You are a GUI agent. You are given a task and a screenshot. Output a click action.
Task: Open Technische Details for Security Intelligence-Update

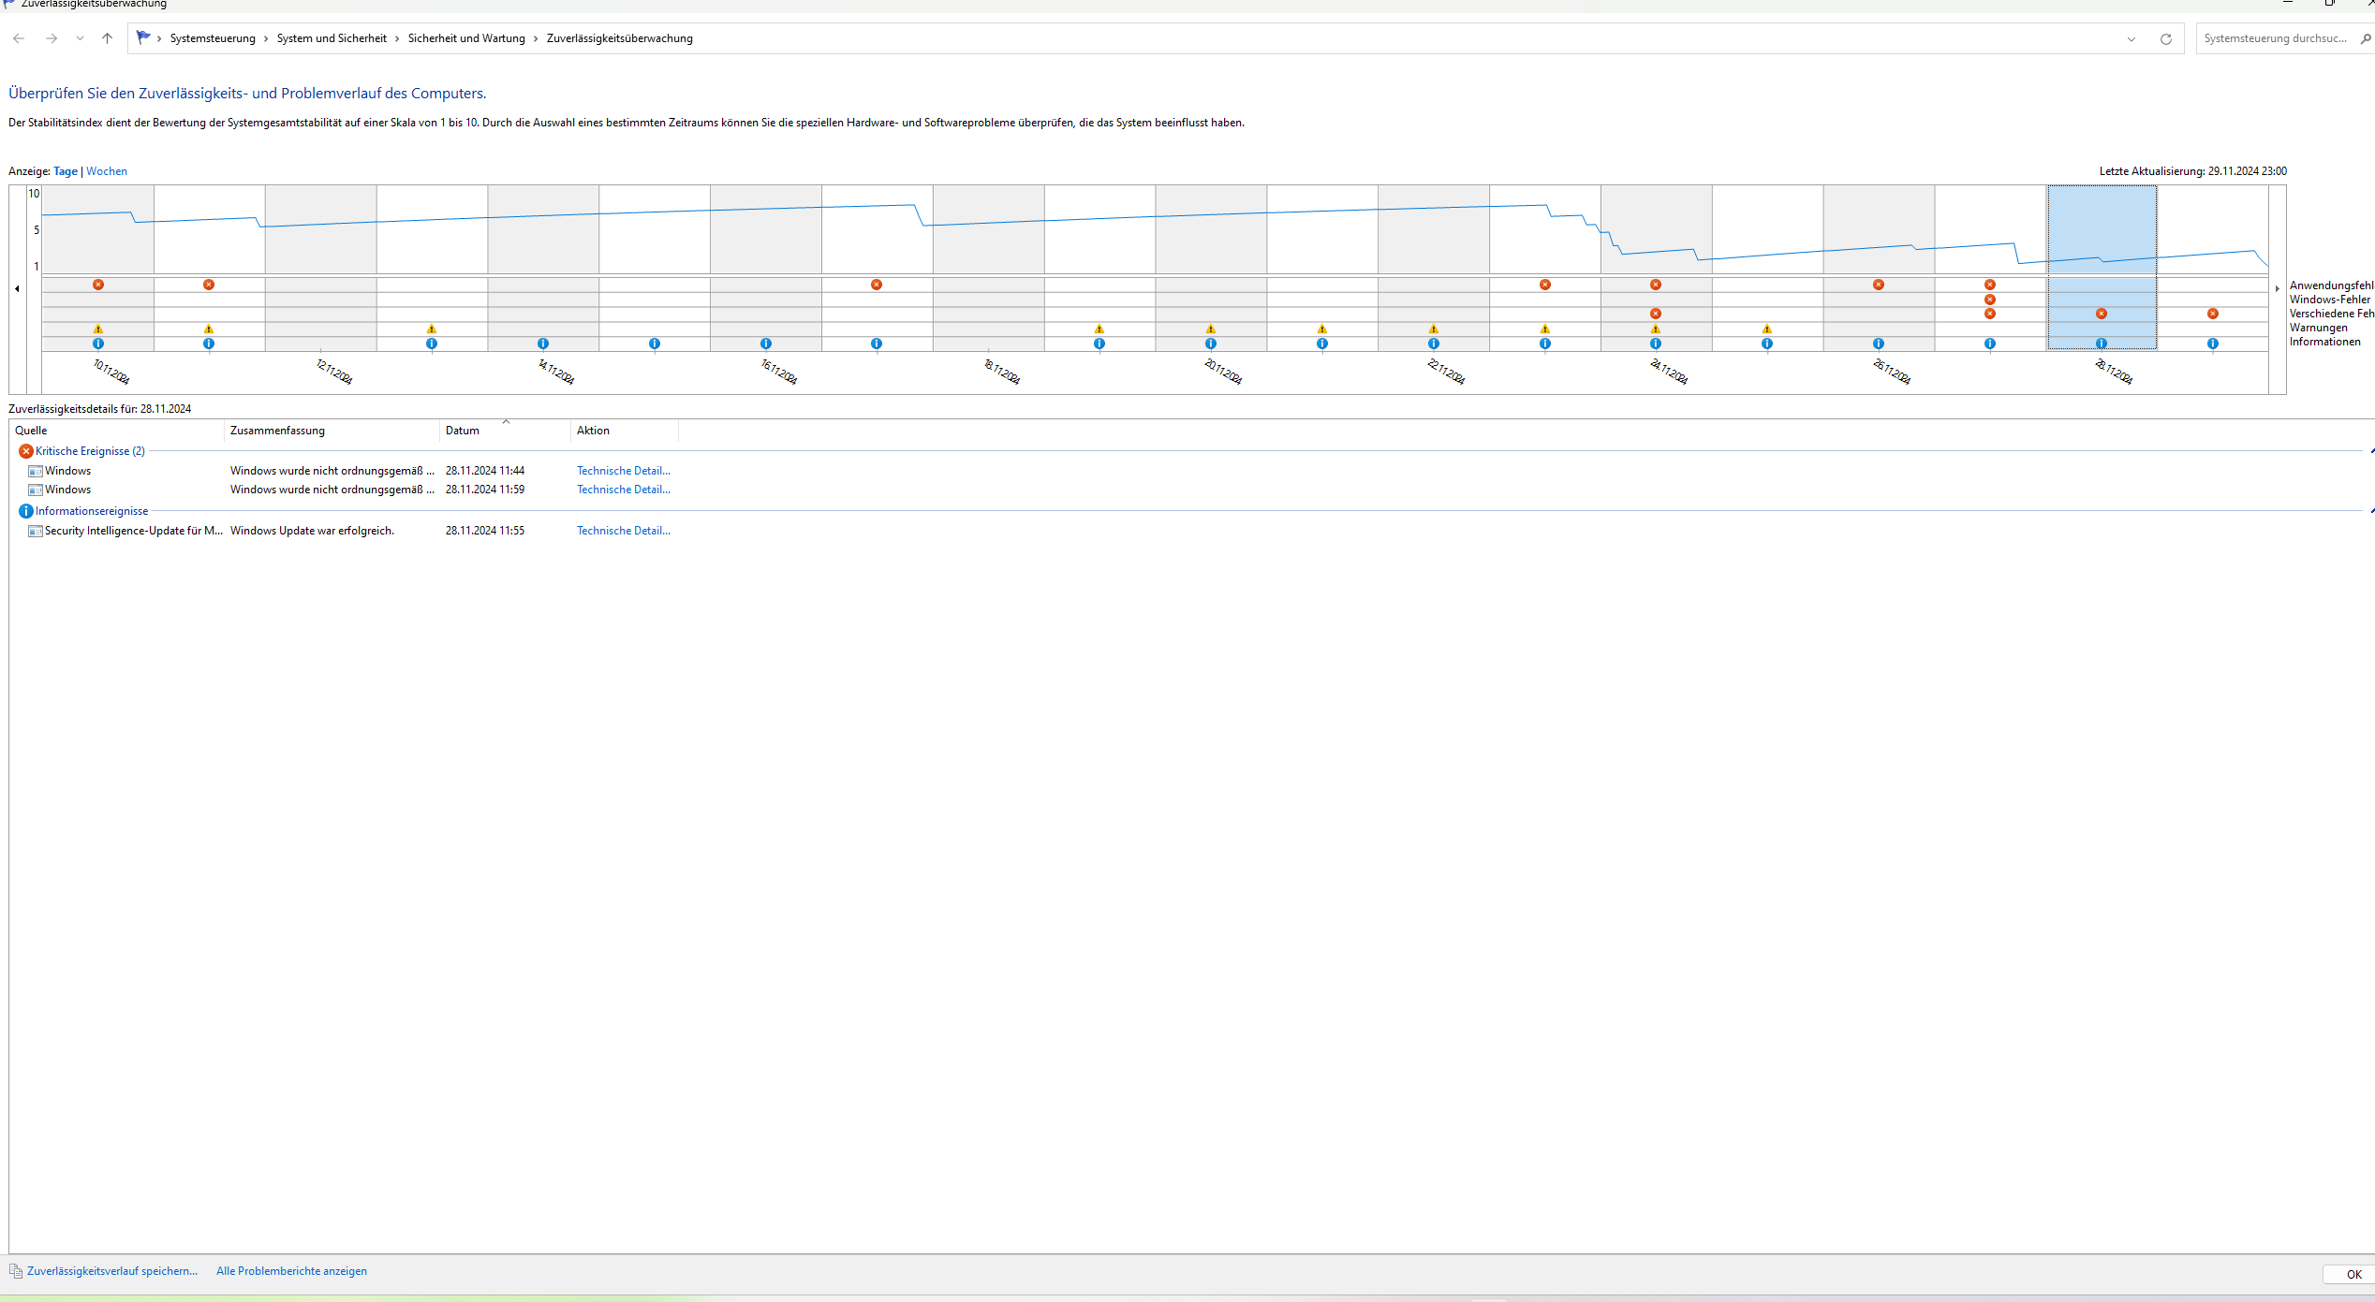click(624, 531)
